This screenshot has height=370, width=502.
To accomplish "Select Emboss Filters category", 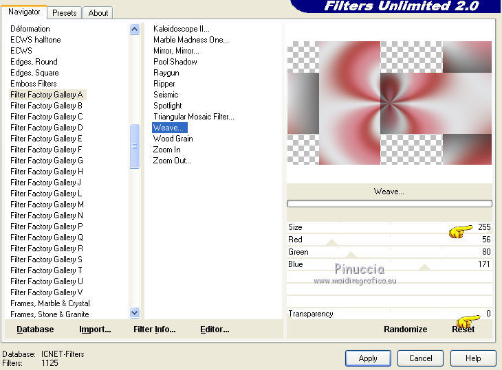I will 34,83.
